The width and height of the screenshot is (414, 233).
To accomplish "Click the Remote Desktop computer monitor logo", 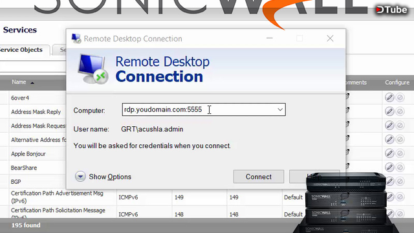I will point(93,69).
